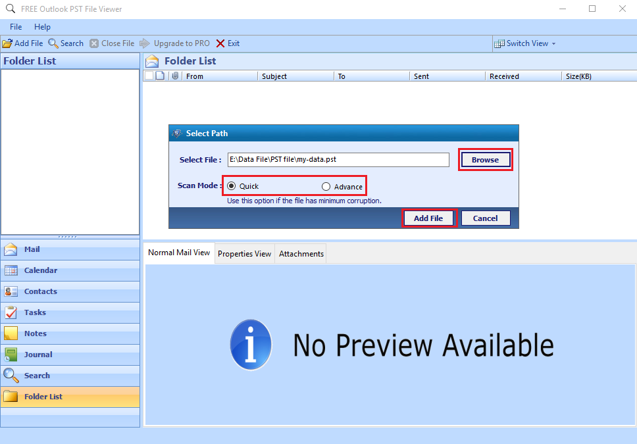Check the select-all checkbox in message list
The width and height of the screenshot is (637, 444).
click(148, 76)
